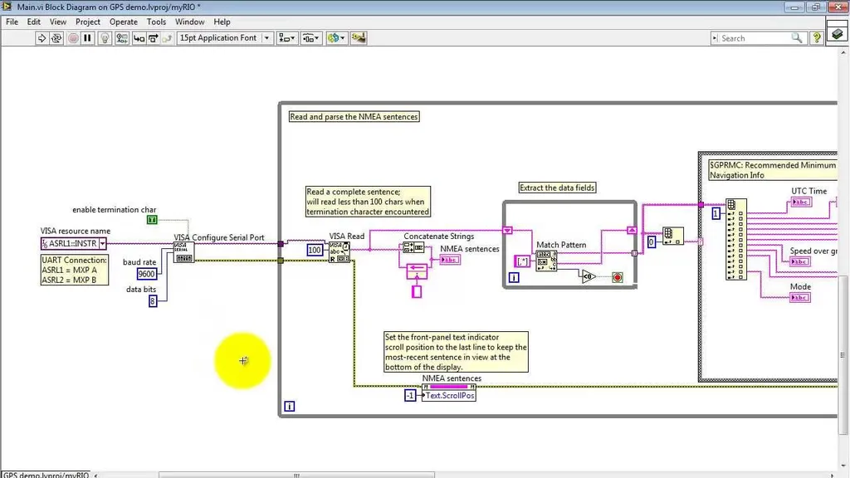This screenshot has height=478, width=850.
Task: Click the baud rate 9600 constant
Action: 147,274
